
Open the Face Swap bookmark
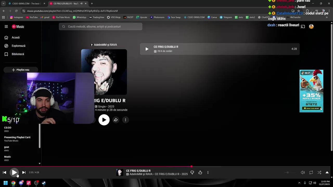tap(174, 17)
